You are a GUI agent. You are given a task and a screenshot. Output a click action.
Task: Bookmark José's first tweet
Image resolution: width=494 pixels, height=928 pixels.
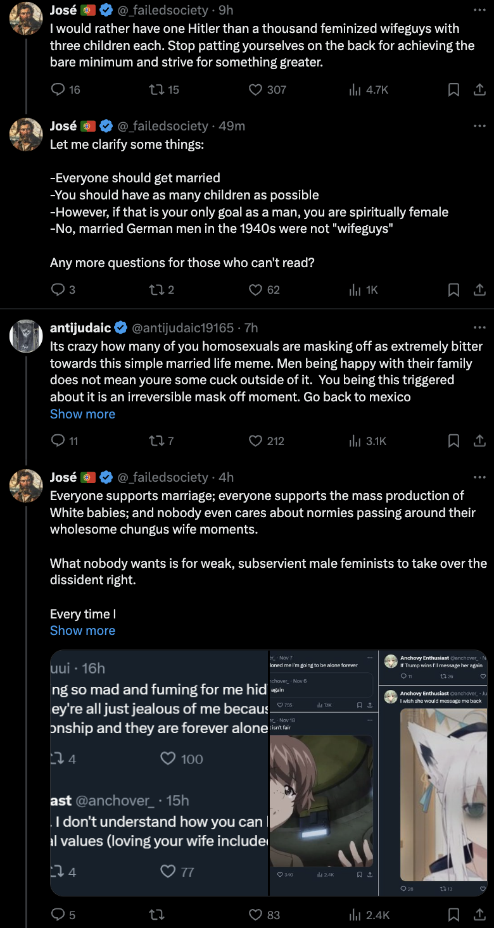pos(453,90)
